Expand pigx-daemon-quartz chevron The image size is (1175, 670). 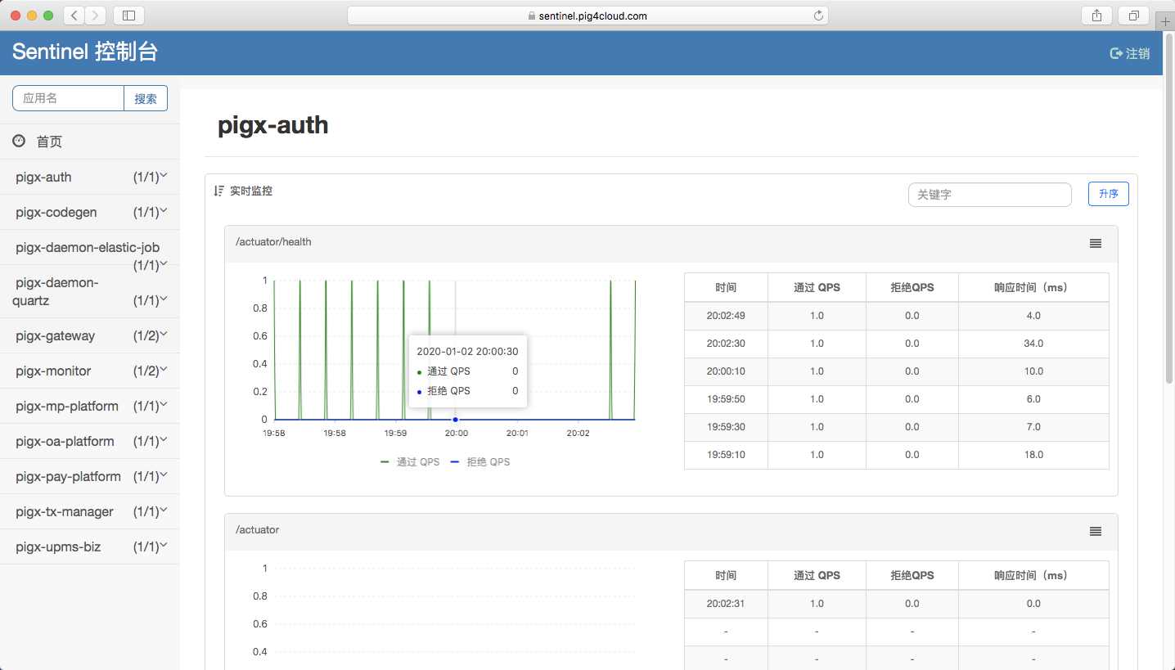164,299
